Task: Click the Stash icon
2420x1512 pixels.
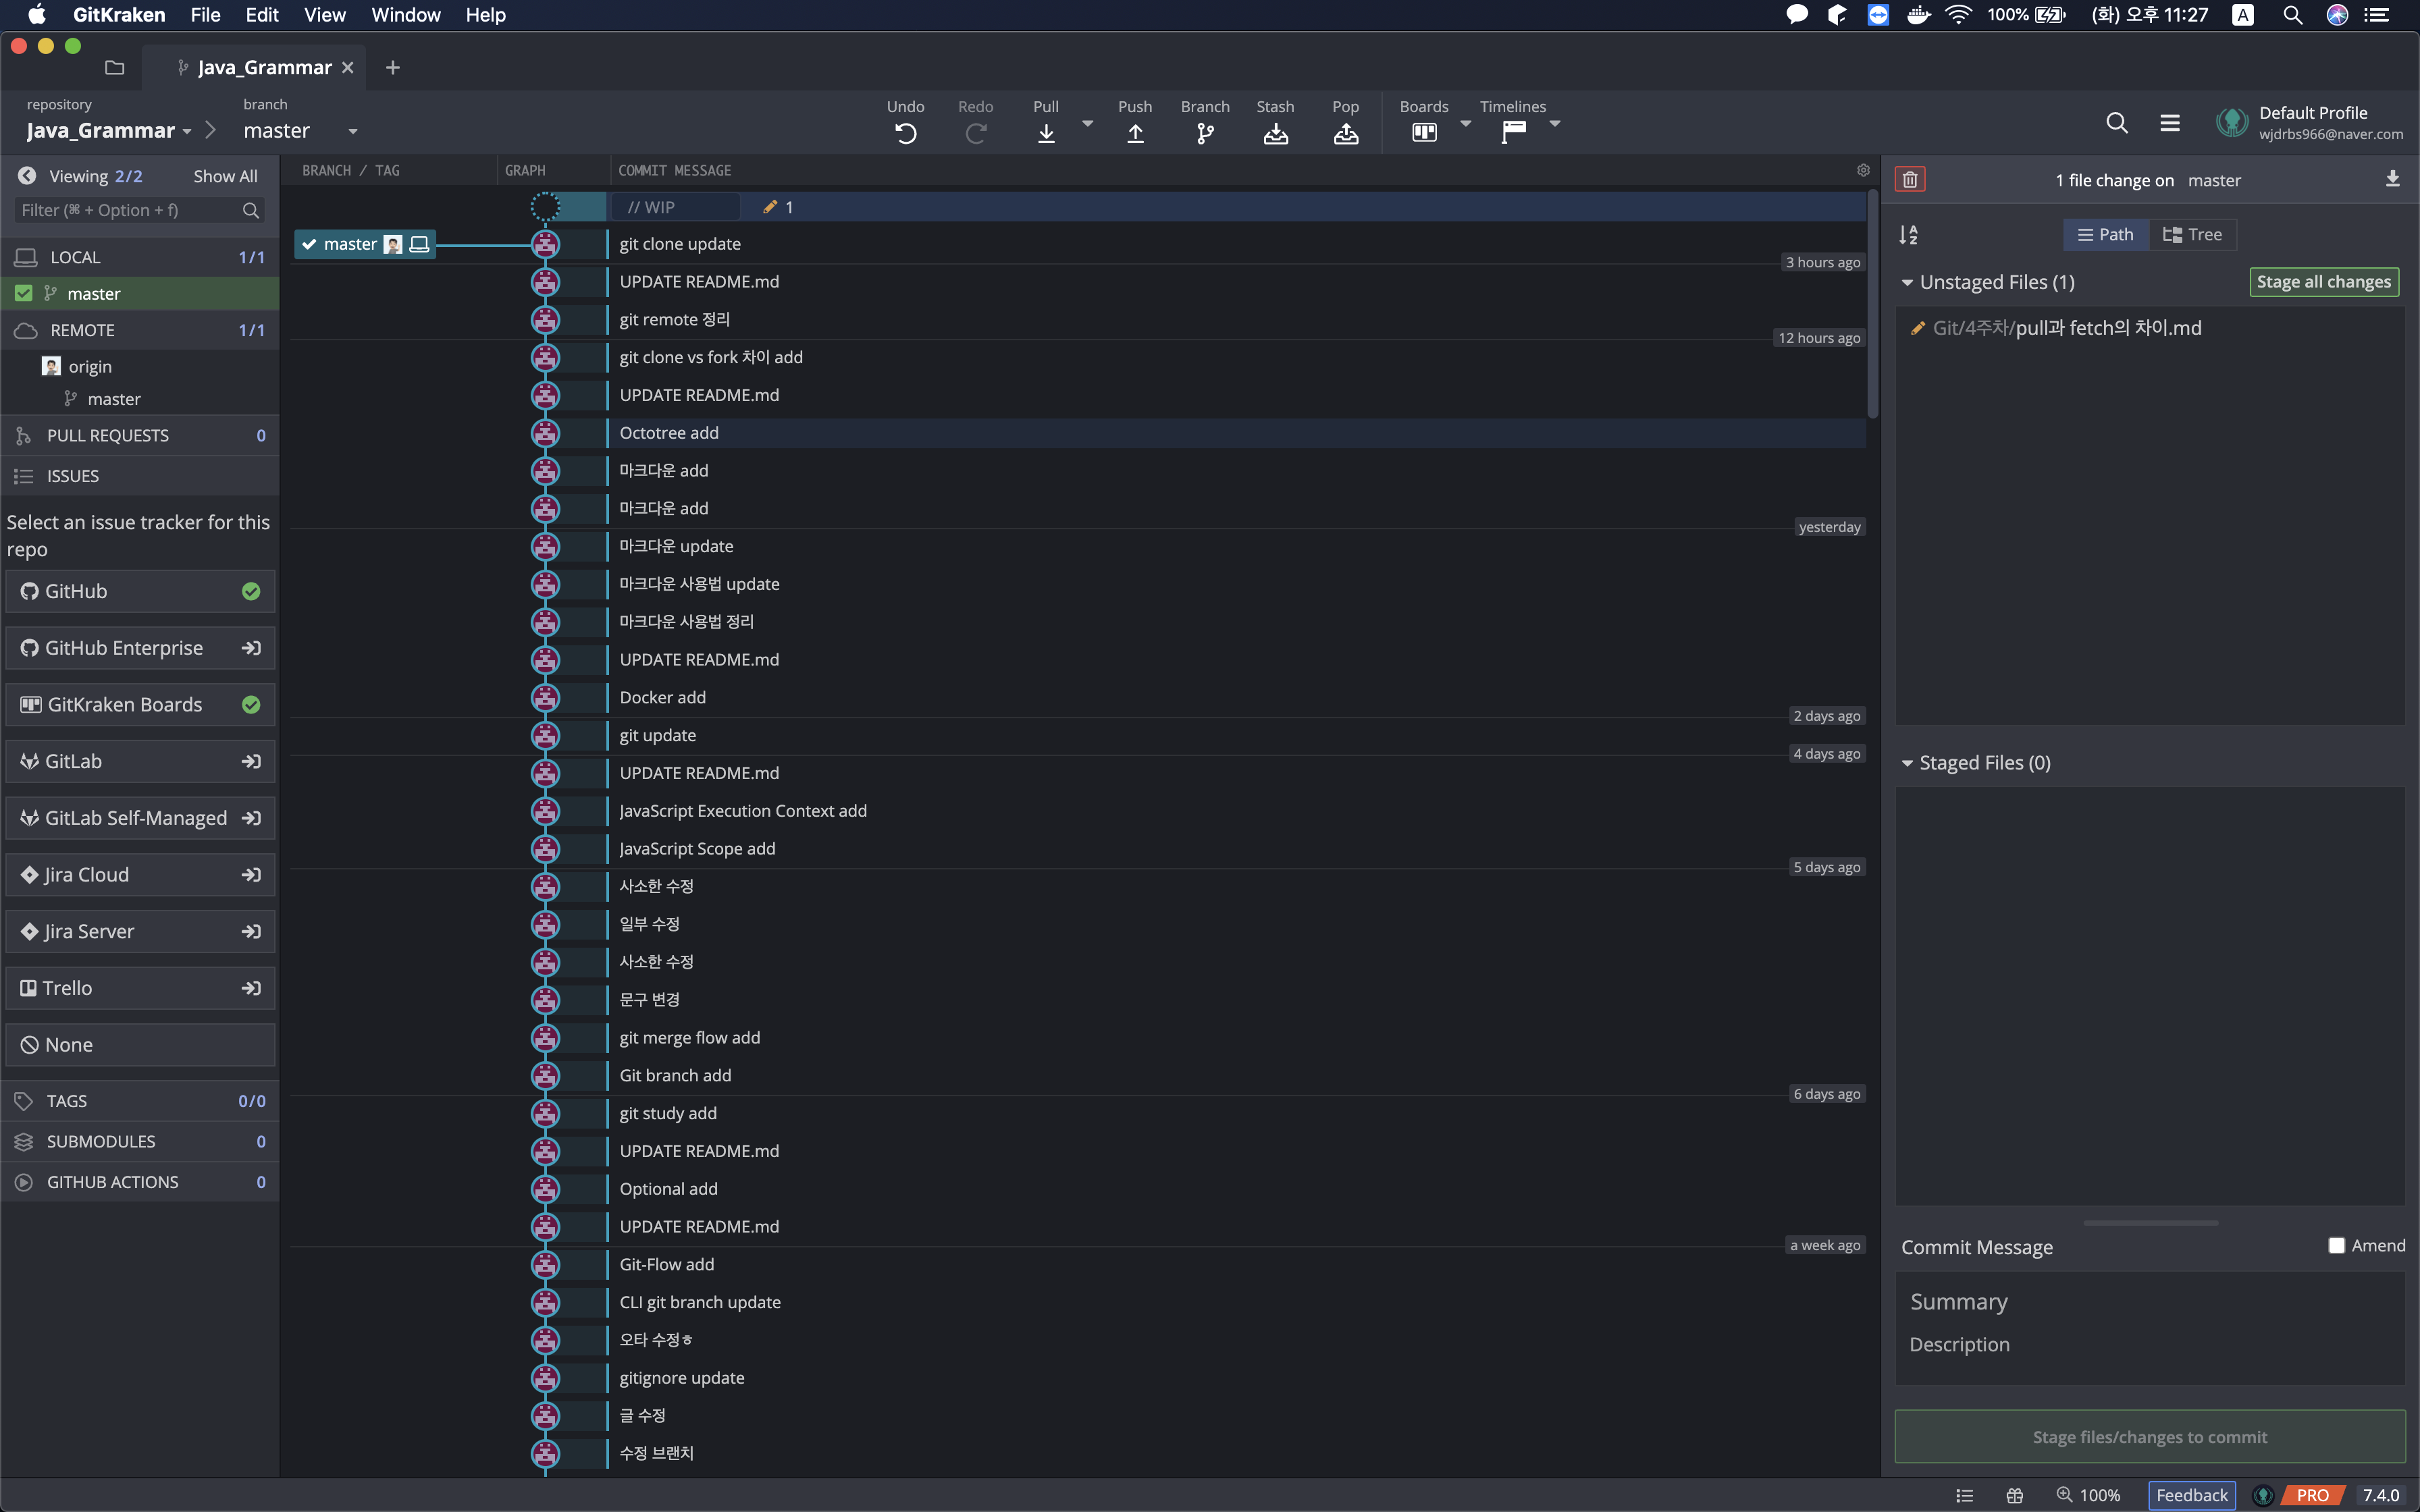Action: [x=1275, y=133]
